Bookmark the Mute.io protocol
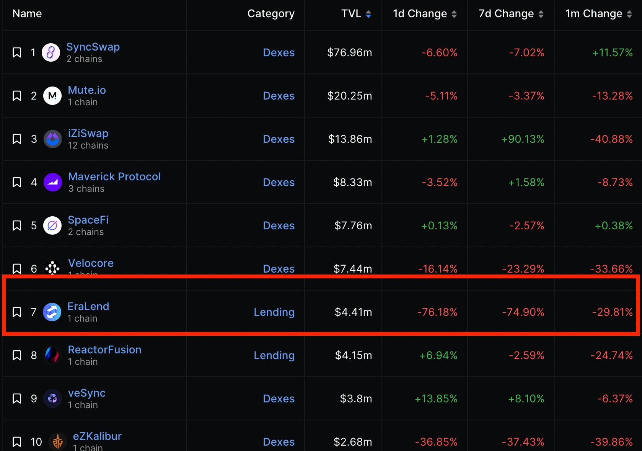Screen dimensions: 642x451 click(x=17, y=96)
